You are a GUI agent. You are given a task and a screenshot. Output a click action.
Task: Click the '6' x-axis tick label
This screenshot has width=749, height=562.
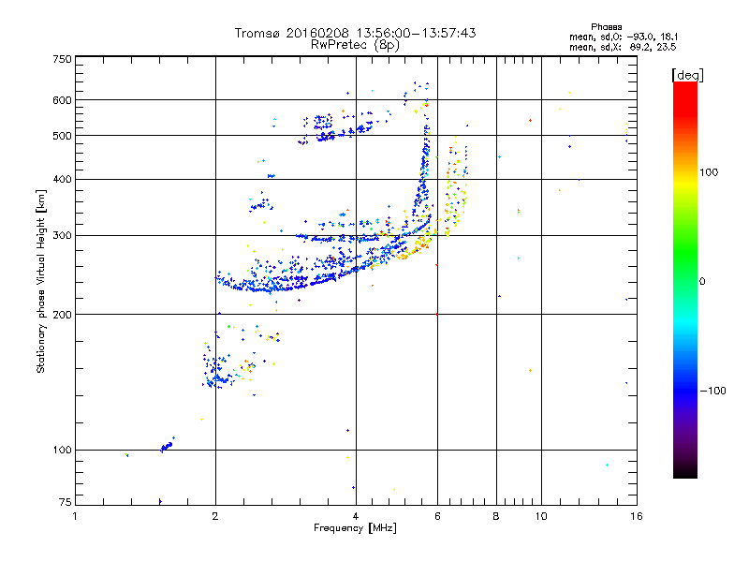coord(437,516)
